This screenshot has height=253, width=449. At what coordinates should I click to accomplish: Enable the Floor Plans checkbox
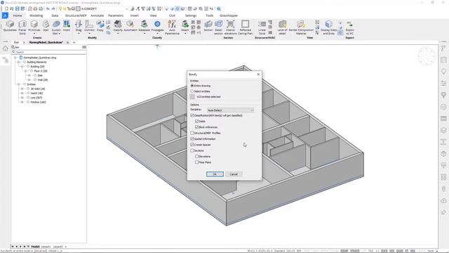(x=196, y=162)
